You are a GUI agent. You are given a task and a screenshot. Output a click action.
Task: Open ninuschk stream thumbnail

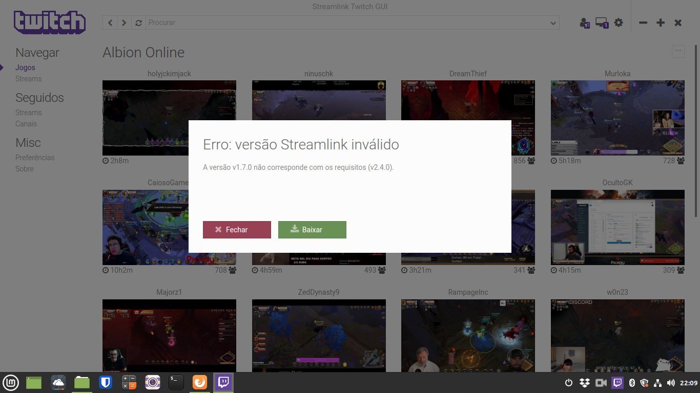click(x=318, y=100)
